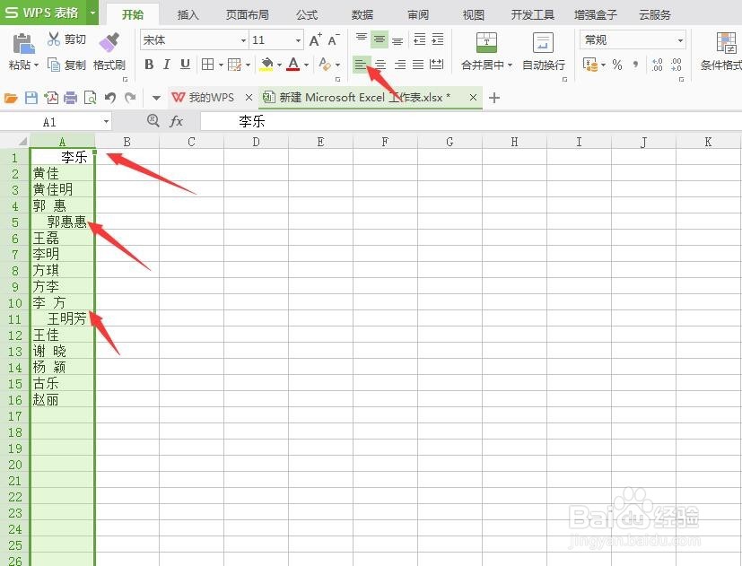Toggle Italic formatting
Screen dimensions: 742x566
click(x=167, y=65)
